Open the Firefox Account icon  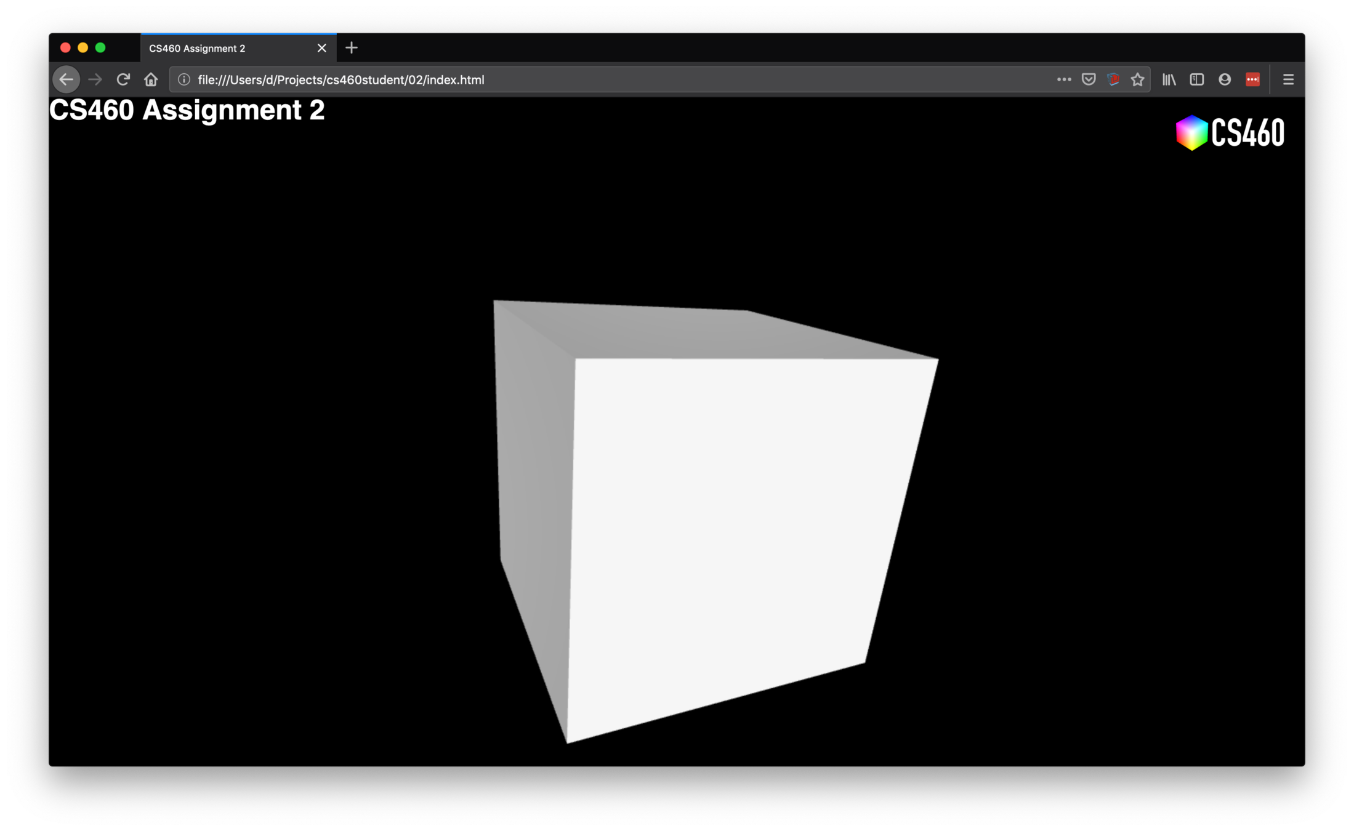coord(1224,79)
